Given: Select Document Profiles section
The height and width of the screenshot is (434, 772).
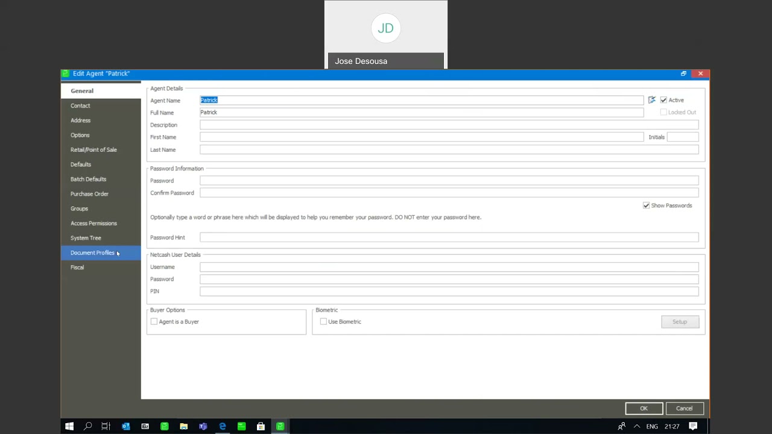Looking at the screenshot, I should (101, 253).
